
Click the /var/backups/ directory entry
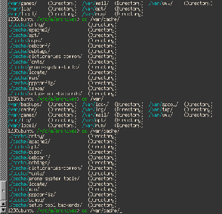pos(25,105)
